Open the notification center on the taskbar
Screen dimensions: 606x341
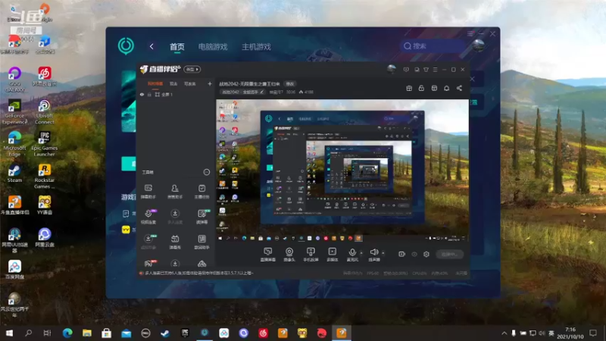pyautogui.click(x=593, y=333)
